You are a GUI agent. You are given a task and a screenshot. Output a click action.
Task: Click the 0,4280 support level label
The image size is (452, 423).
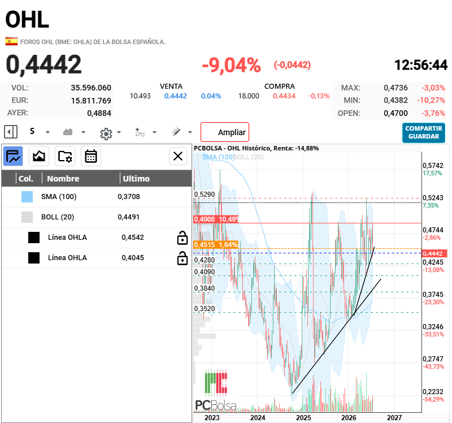coord(205,260)
